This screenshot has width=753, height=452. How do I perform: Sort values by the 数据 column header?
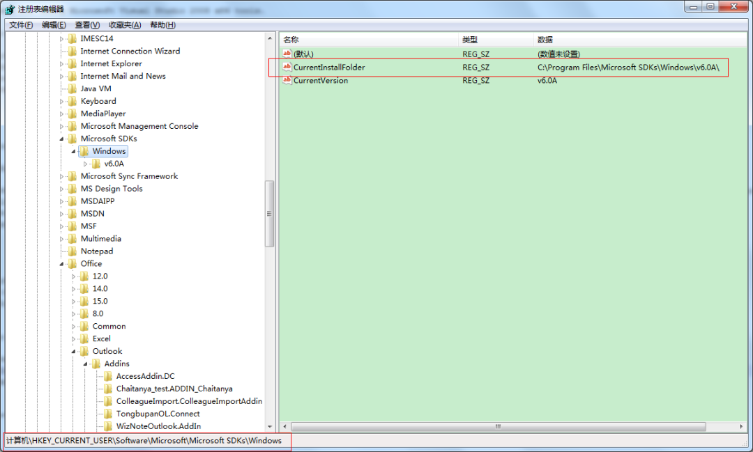640,39
